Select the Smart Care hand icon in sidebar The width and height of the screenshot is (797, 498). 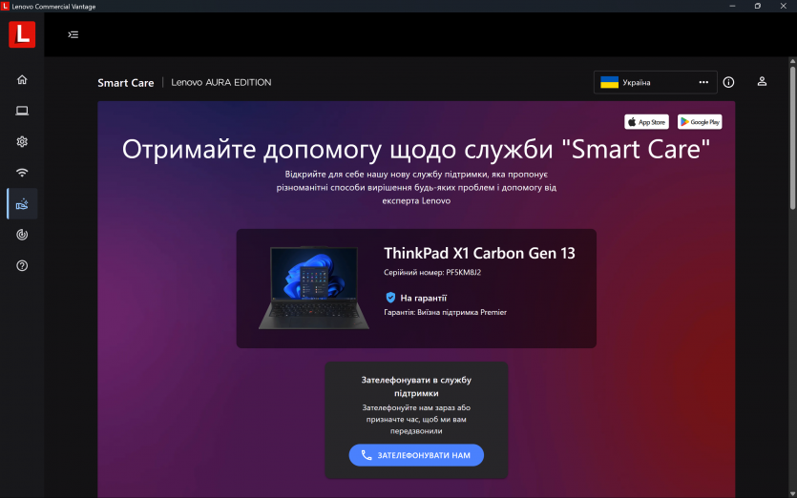(x=22, y=204)
